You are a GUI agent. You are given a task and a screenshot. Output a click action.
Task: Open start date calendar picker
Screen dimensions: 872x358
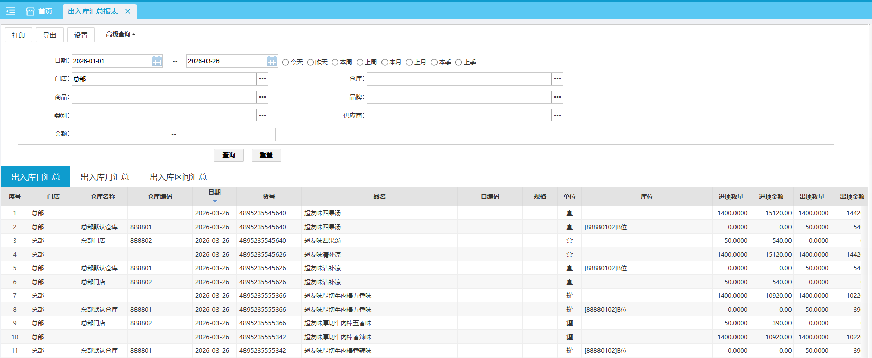click(x=157, y=61)
